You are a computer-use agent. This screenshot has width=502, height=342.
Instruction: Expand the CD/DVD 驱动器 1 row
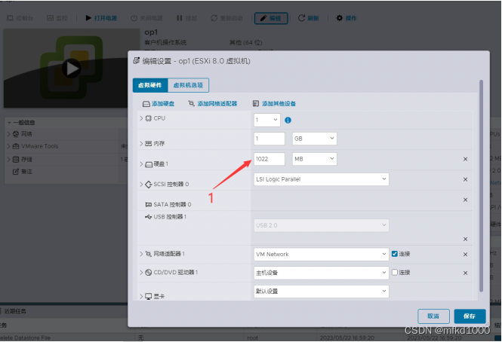pyautogui.click(x=141, y=273)
